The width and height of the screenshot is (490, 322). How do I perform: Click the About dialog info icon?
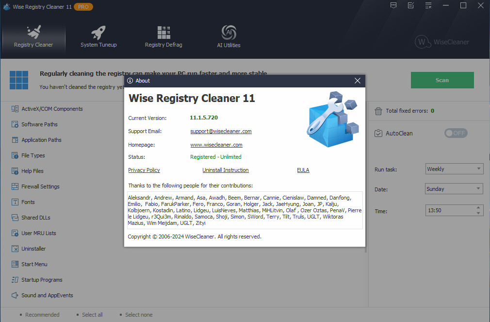coord(130,81)
